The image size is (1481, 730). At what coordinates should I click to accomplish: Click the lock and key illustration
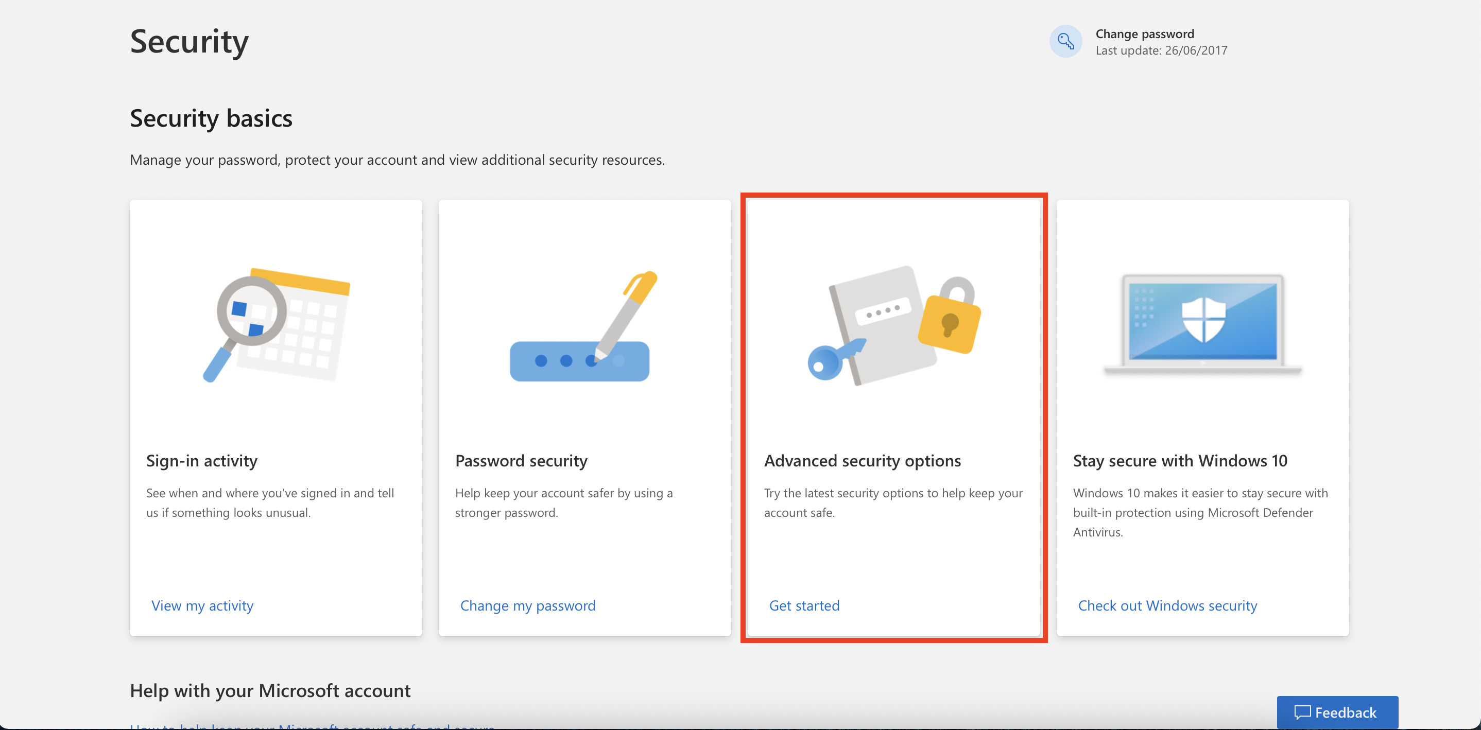pyautogui.click(x=894, y=327)
